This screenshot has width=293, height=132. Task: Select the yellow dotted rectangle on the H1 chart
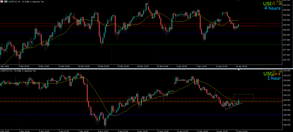coord(243,94)
